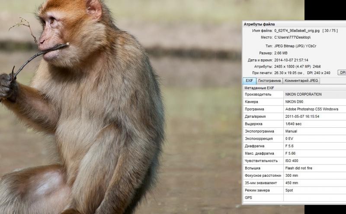346x214 pixels.
Task: Select the Производитель row label
Action: tap(258, 94)
